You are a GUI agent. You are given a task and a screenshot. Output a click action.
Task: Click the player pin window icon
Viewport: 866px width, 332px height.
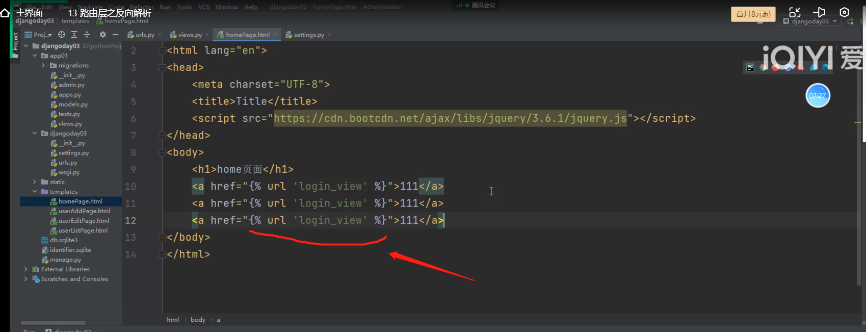819,12
